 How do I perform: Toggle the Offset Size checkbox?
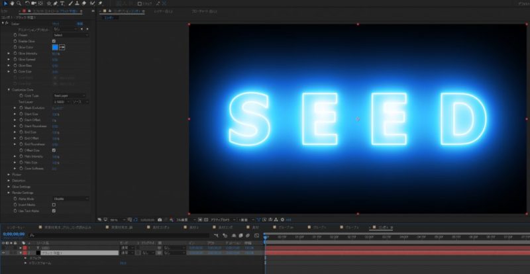54,150
